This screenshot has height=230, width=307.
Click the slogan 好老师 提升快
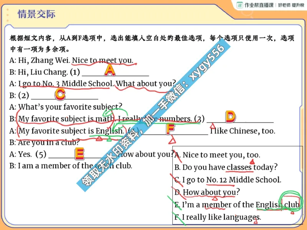291,5
